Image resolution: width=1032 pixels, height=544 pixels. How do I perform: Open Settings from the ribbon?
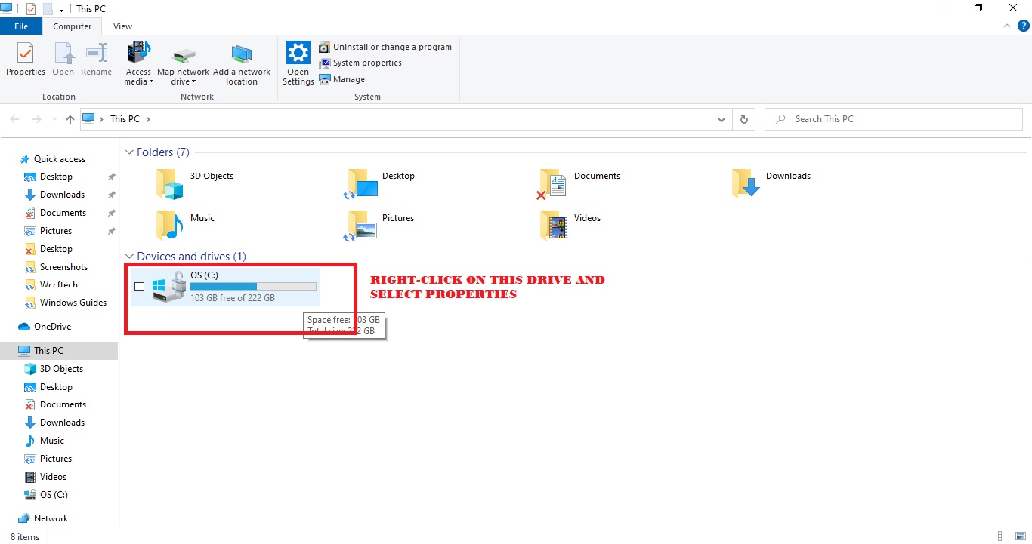coord(298,64)
